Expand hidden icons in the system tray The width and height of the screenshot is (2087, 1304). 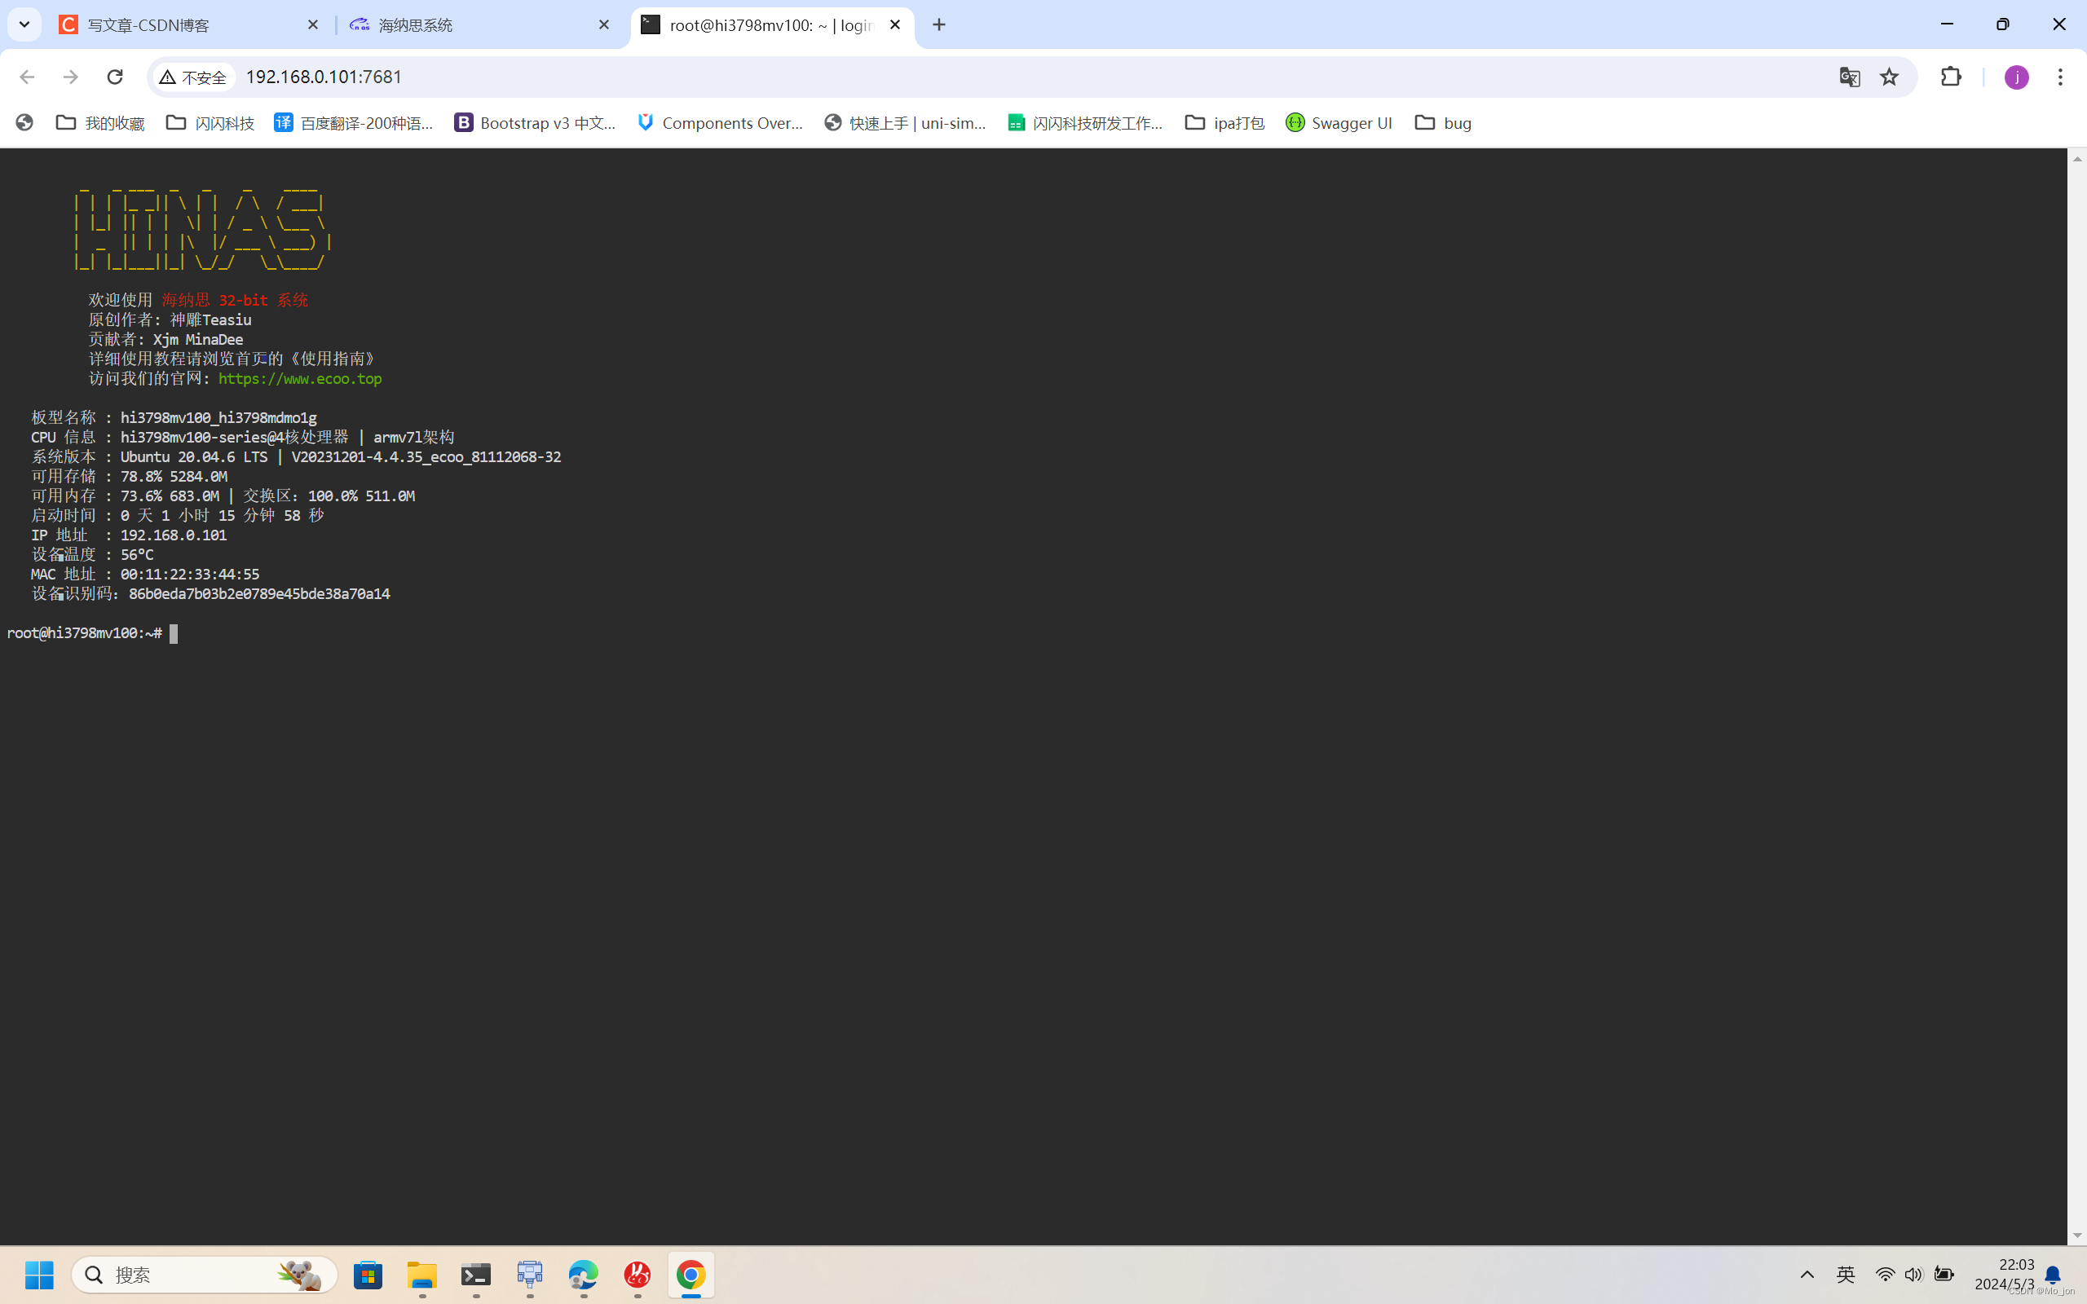coord(1806,1275)
